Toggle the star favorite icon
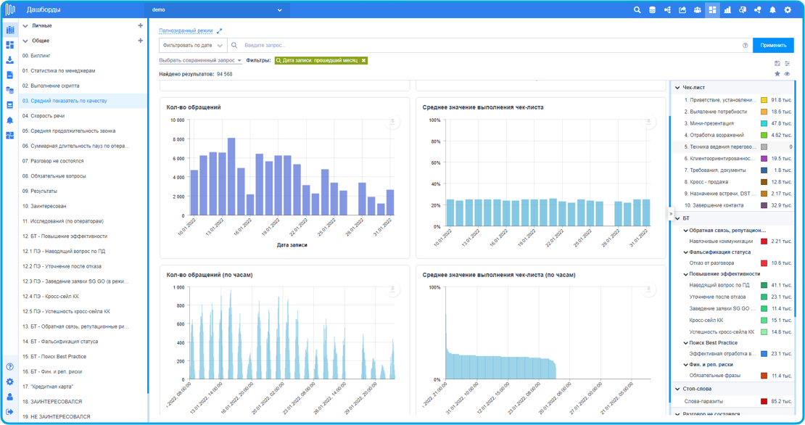This screenshot has width=805, height=425. [777, 74]
